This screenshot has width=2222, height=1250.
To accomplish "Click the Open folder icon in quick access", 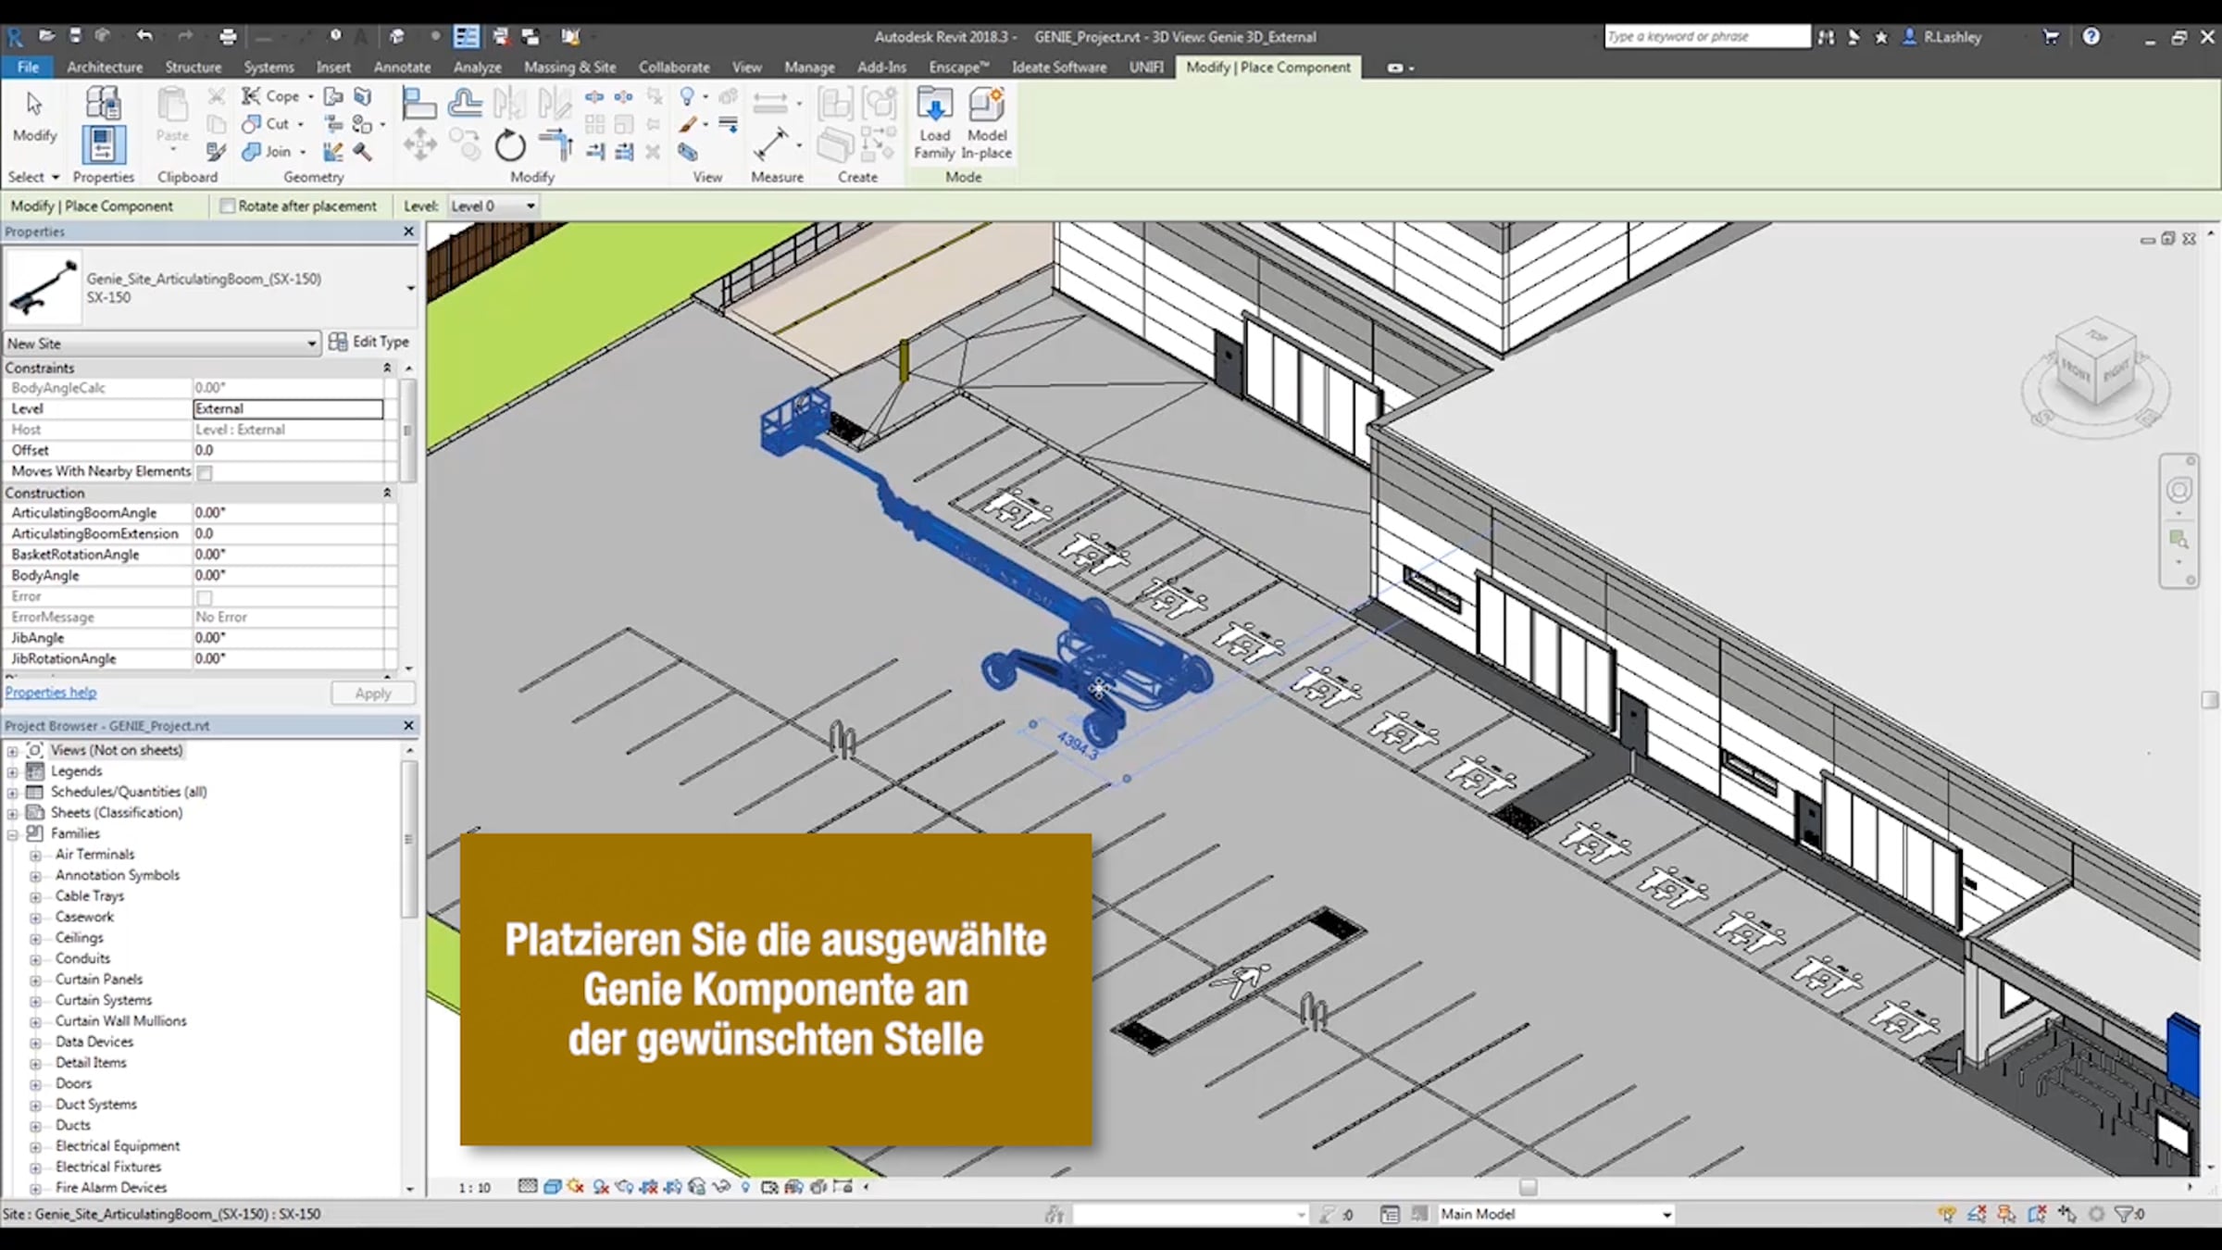I will click(x=47, y=36).
